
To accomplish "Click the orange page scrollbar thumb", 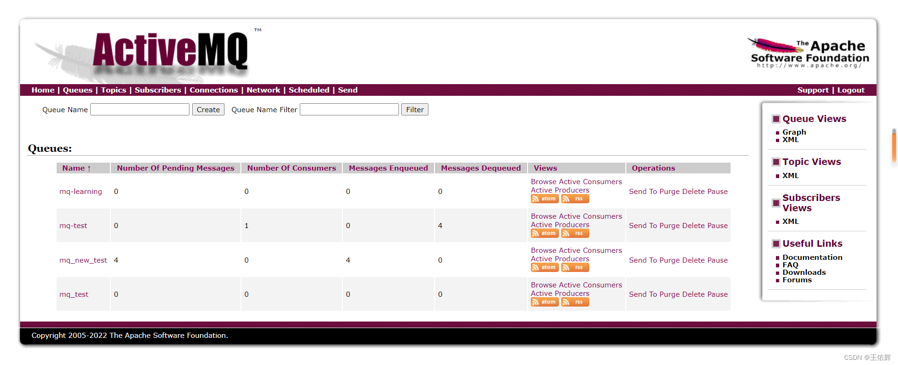I will (x=894, y=146).
